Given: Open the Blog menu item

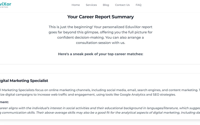Looking at the screenshot, I should coord(106,5).
